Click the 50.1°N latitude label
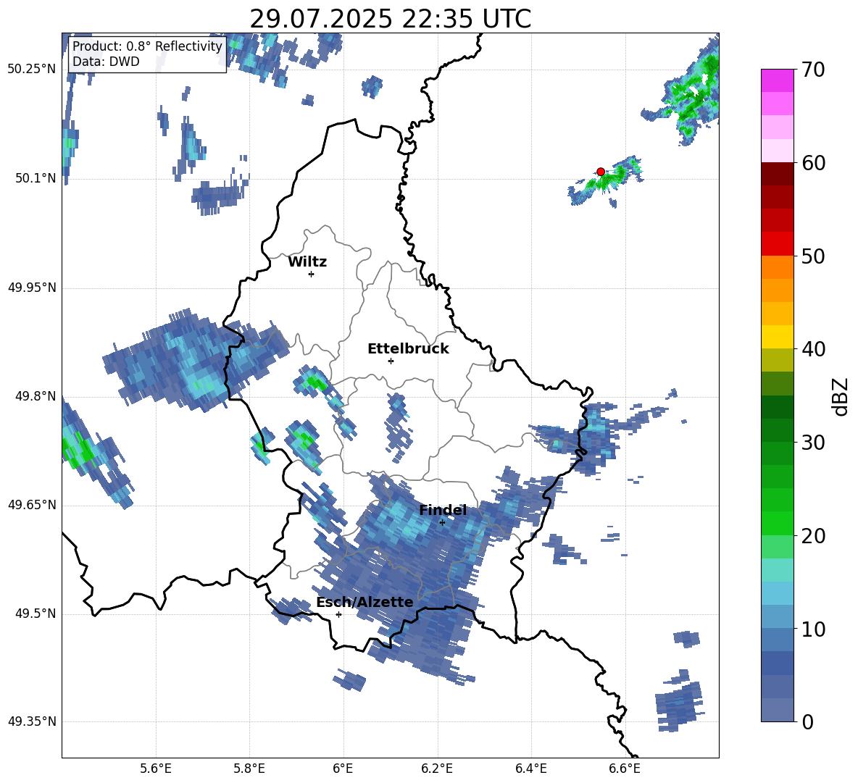The image size is (858, 783). (x=36, y=178)
